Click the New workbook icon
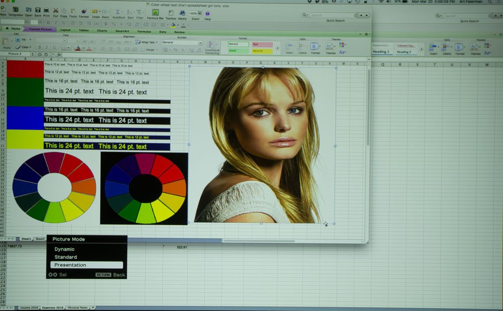503x311 pixels. click(x=3, y=10)
